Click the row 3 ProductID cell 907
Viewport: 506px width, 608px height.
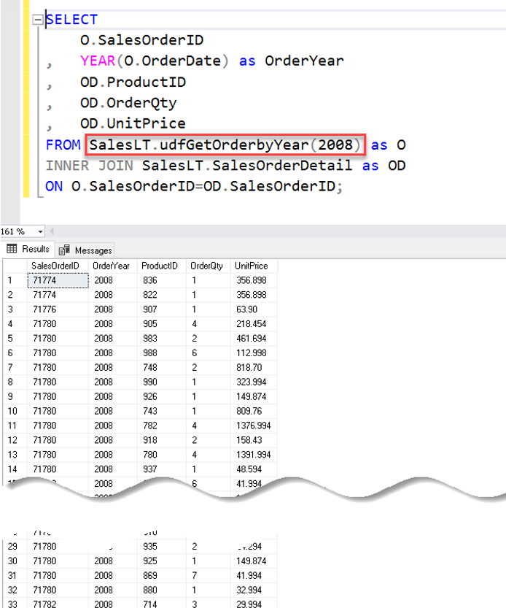(x=150, y=309)
